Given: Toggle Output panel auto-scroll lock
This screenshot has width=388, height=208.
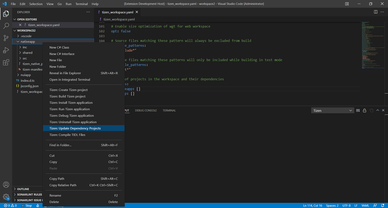Looking at the screenshot, I should [364, 110].
